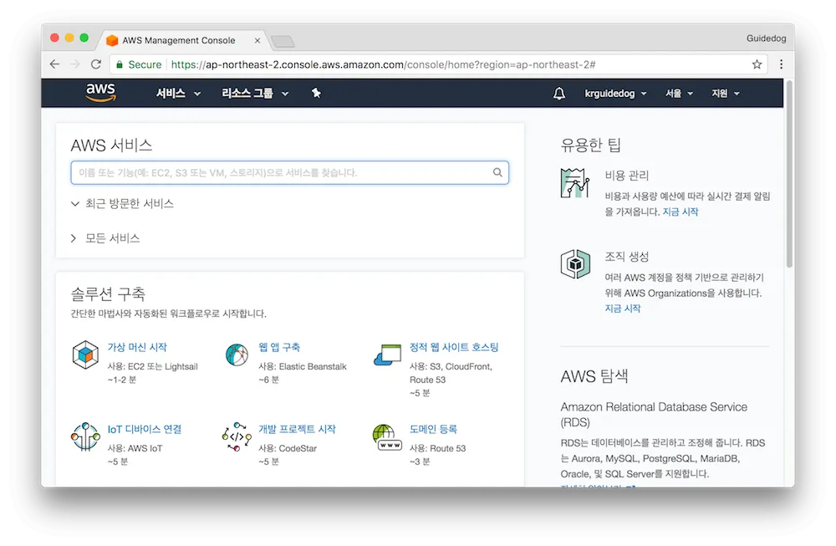Click the search magnifier icon in service search
The width and height of the screenshot is (836, 546).
point(497,172)
